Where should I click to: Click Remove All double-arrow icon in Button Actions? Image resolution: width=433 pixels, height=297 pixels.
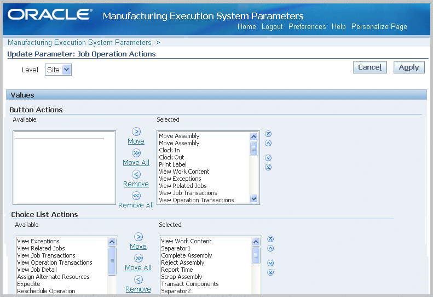pos(136,196)
